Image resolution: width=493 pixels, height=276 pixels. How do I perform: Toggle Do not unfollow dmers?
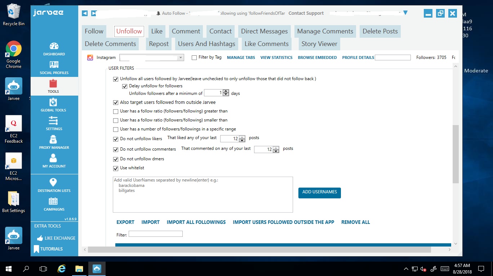pyautogui.click(x=116, y=159)
